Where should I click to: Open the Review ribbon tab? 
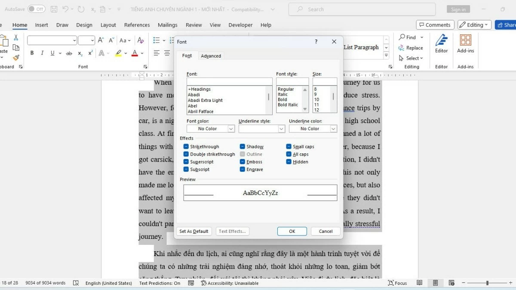[x=193, y=25]
